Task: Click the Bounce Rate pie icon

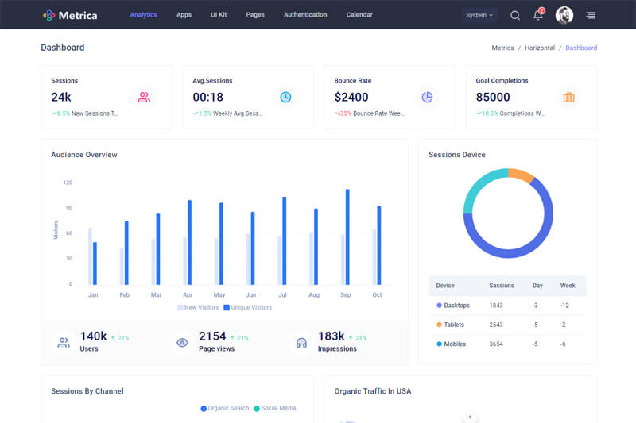Action: (x=427, y=97)
